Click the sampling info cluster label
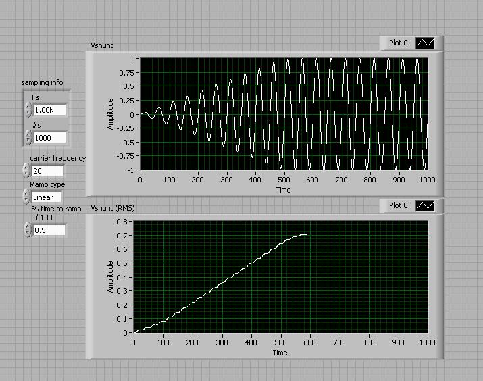 pyautogui.click(x=42, y=82)
